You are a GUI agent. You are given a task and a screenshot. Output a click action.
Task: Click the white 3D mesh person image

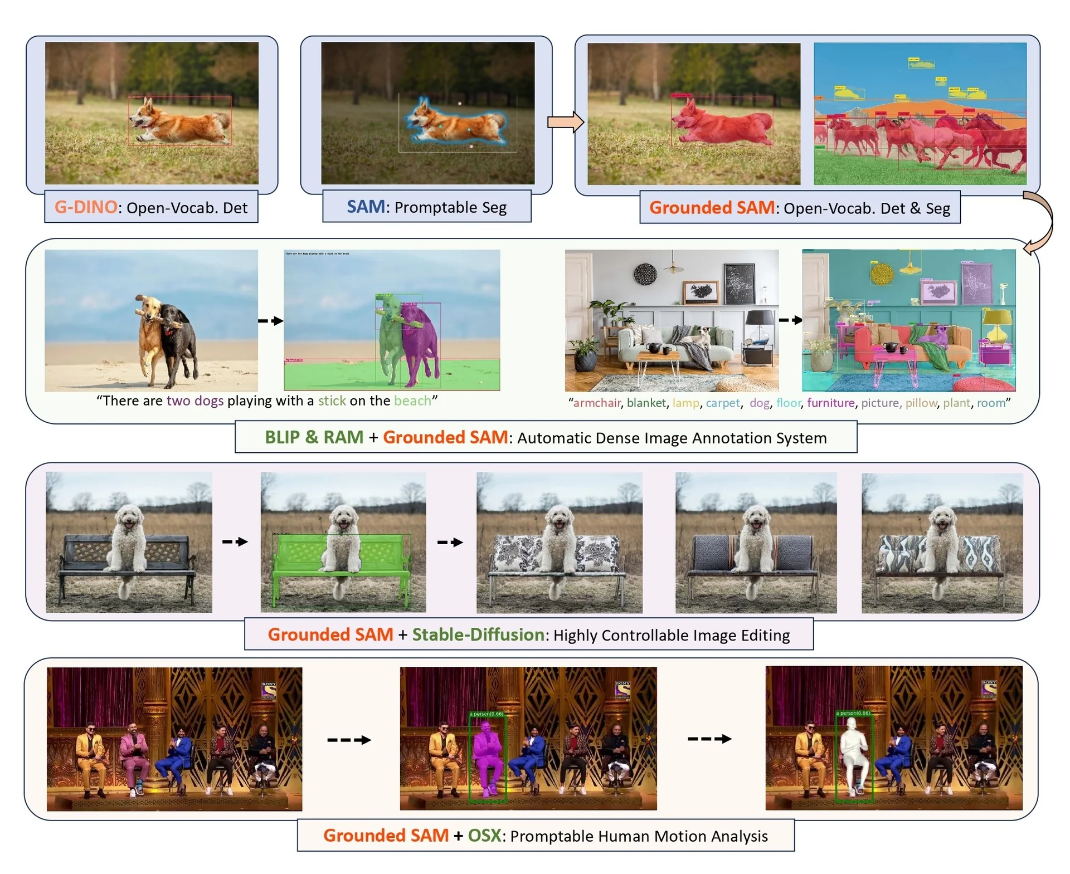pyautogui.click(x=893, y=738)
